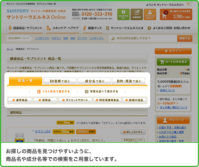
Task: Open これまでのご購入履歴 link
Action: [171, 132]
